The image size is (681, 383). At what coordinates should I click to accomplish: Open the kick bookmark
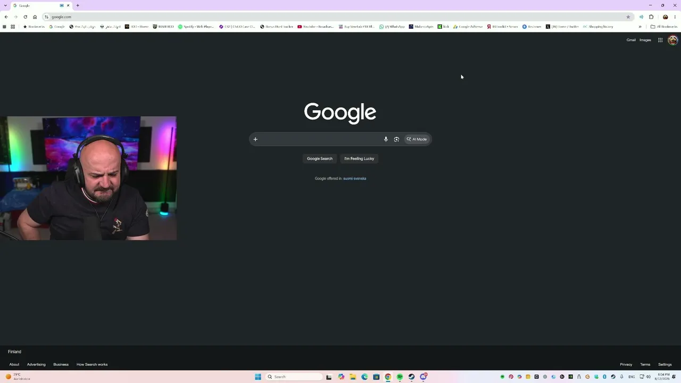[444, 27]
